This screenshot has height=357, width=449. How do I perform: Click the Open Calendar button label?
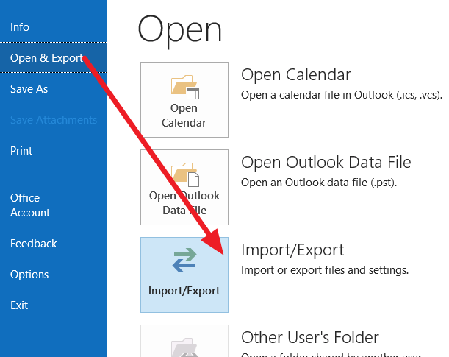coord(184,116)
